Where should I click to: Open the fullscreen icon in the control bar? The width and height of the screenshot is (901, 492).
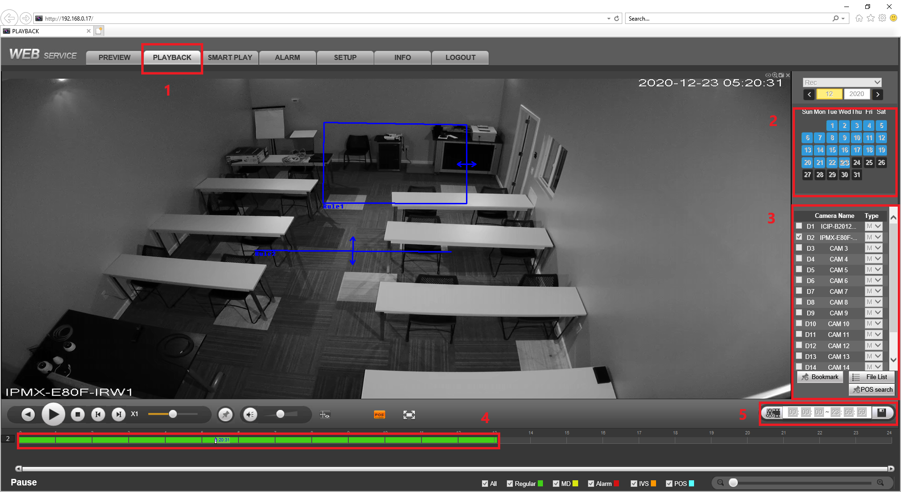pyautogui.click(x=409, y=415)
